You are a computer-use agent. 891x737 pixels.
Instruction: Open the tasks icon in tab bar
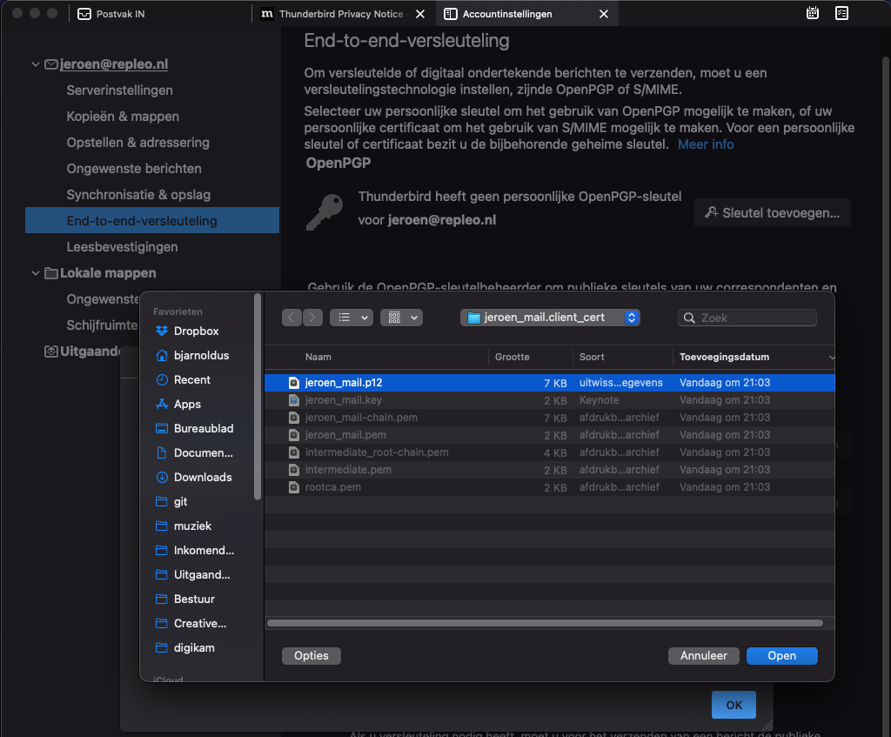[x=841, y=13]
